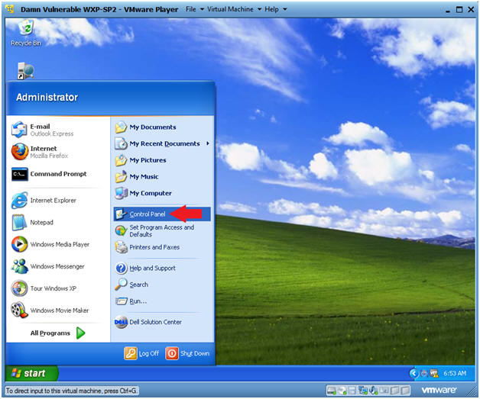Screen dimensions: 480x399
Task: Open the My Music folder
Action: 162,176
